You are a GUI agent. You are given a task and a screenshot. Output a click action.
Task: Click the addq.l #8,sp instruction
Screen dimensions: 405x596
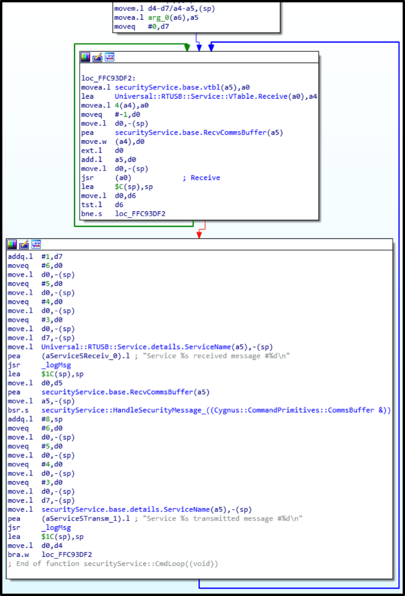pyautogui.click(x=35, y=419)
